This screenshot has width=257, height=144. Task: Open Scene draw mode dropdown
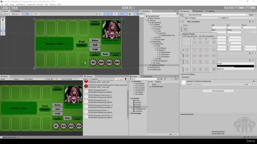(x=100, y=14)
